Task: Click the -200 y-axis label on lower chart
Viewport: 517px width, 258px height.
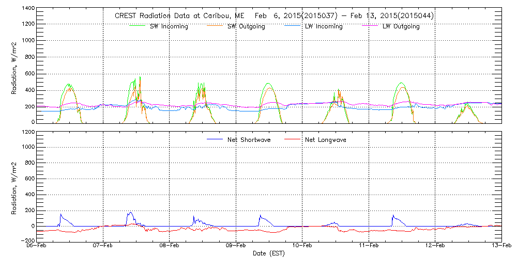Action: click(27, 241)
